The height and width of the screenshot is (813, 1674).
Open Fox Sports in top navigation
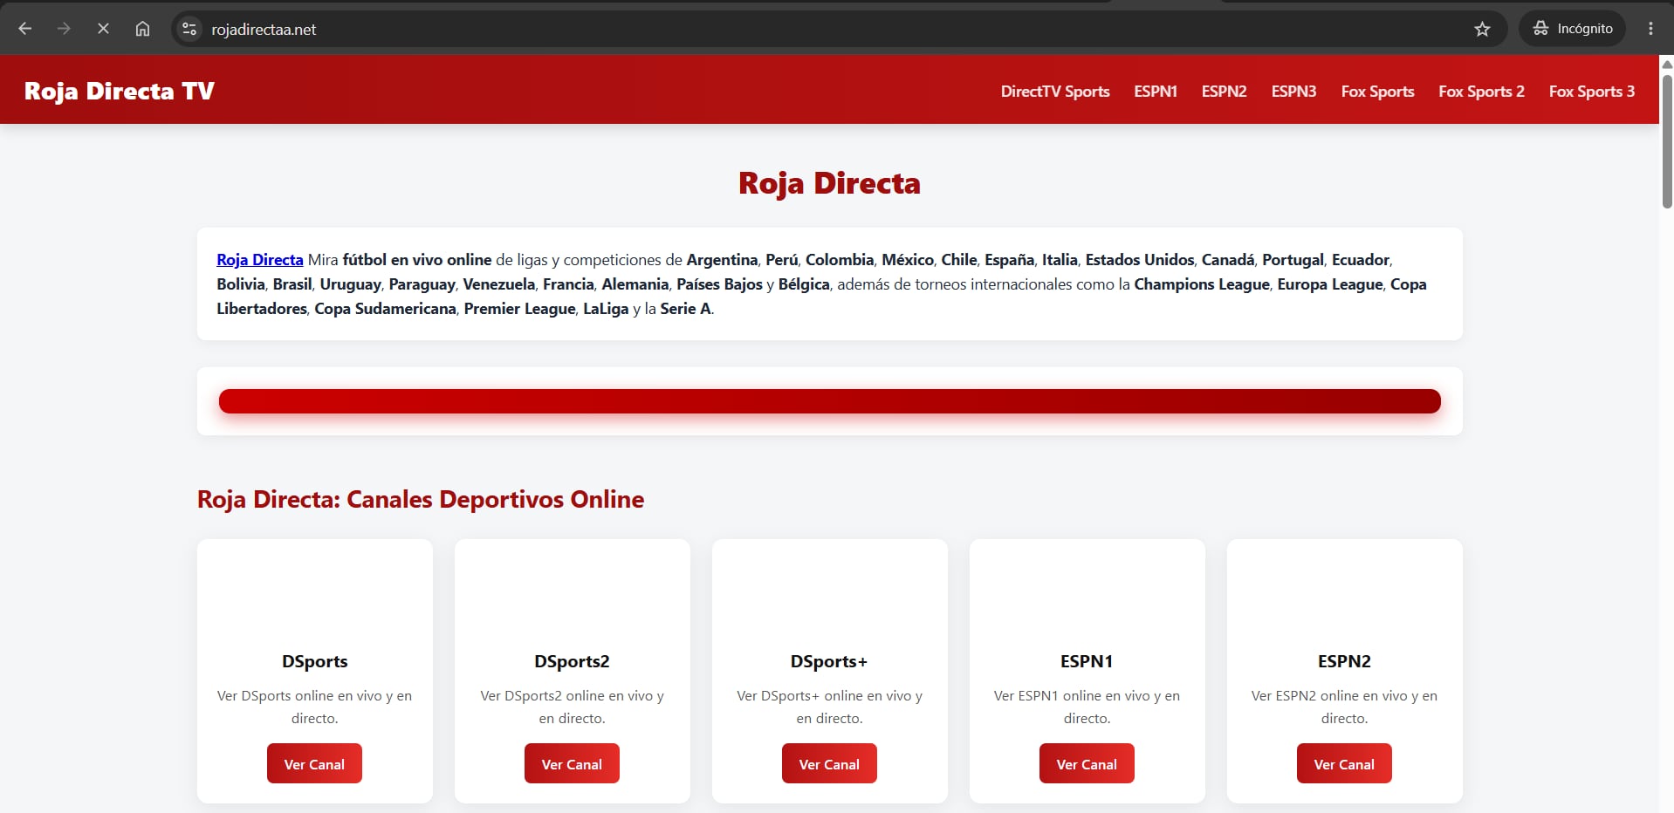tap(1377, 91)
